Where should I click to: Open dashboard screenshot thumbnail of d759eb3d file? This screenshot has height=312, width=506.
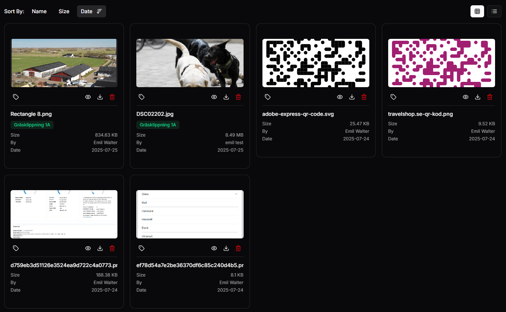(64, 214)
